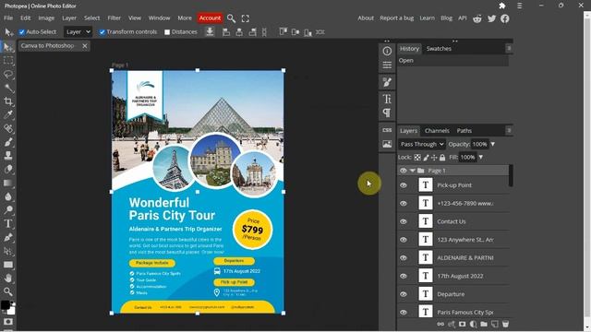Toggle the Auto-Select checkbox
The height and width of the screenshot is (332, 591).
pos(22,32)
